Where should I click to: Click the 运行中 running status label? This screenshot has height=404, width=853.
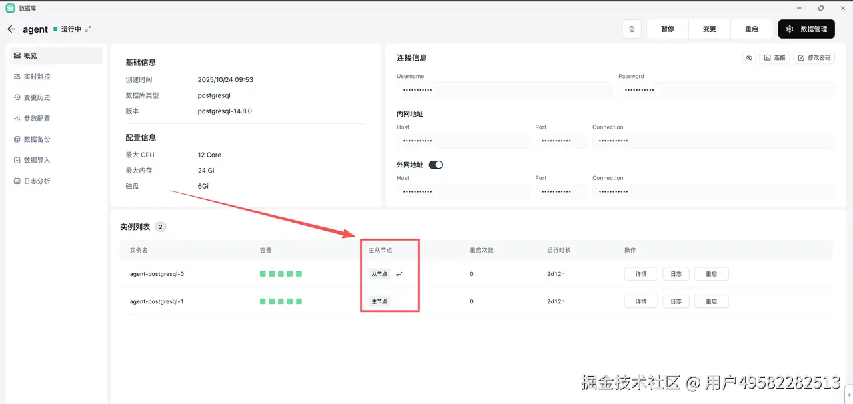(71, 29)
